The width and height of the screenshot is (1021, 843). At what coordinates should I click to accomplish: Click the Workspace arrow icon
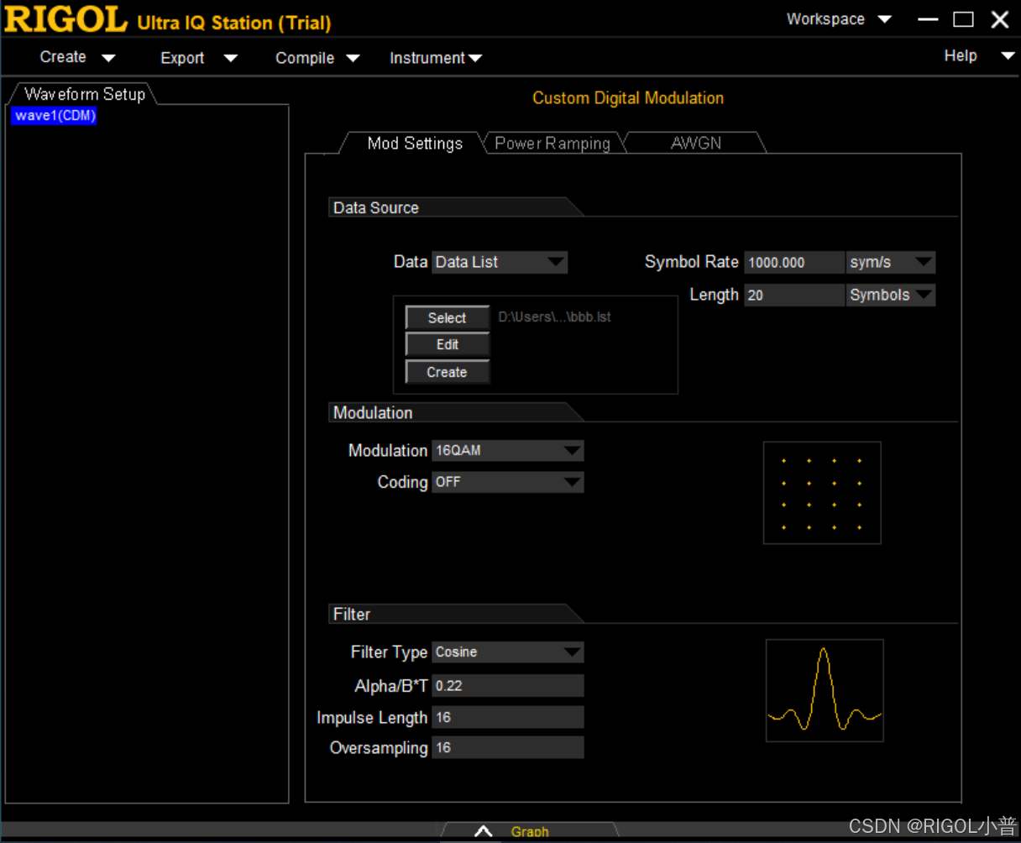[x=884, y=19]
